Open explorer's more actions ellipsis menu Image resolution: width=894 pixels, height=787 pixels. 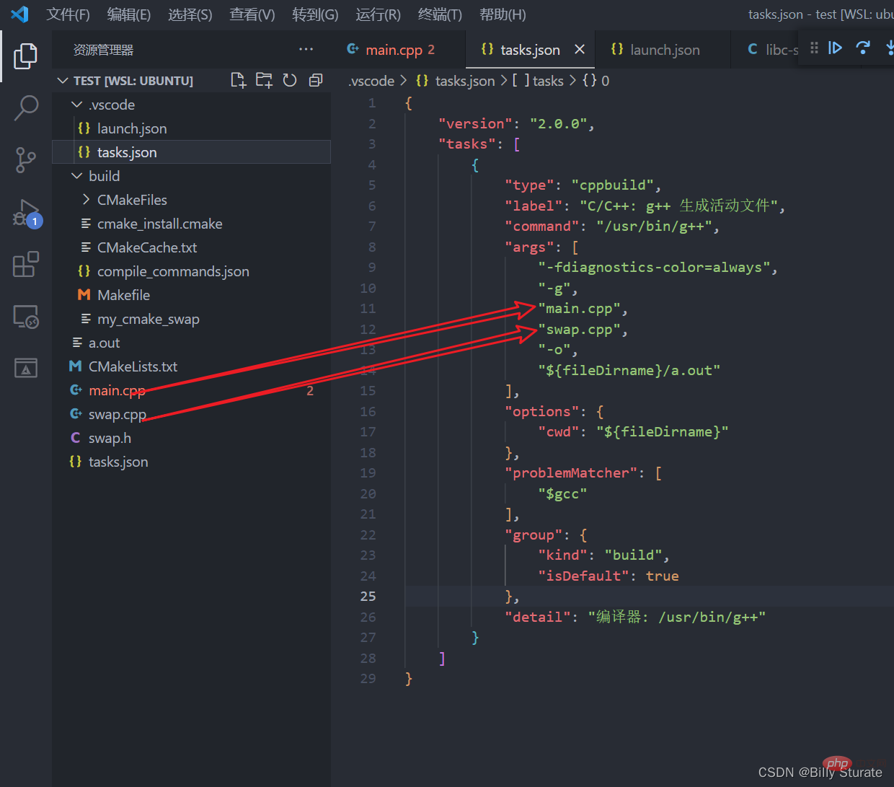click(306, 50)
